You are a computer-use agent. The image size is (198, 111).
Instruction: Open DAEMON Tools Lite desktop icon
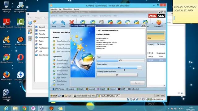pyautogui.click(x=20, y=77)
